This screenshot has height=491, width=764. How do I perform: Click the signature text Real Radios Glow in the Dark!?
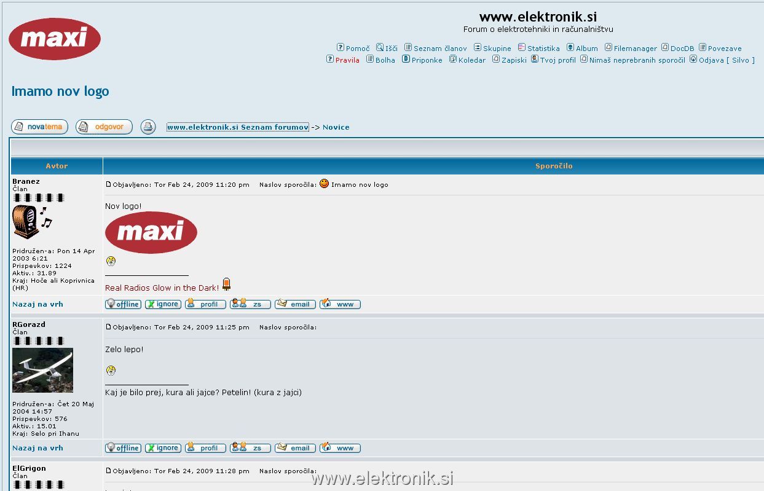pyautogui.click(x=162, y=288)
